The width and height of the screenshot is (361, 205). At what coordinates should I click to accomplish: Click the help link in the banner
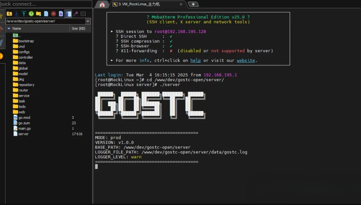click(195, 61)
